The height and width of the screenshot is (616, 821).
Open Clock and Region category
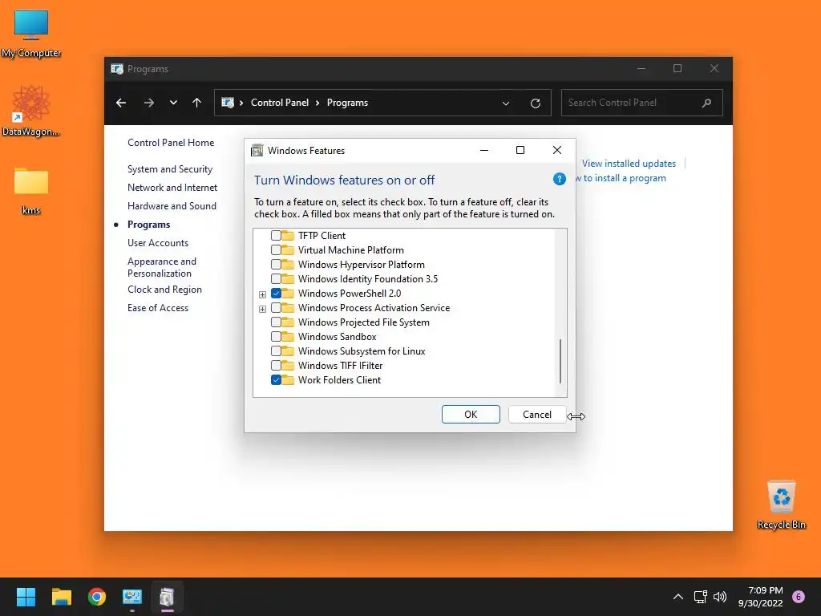point(164,289)
